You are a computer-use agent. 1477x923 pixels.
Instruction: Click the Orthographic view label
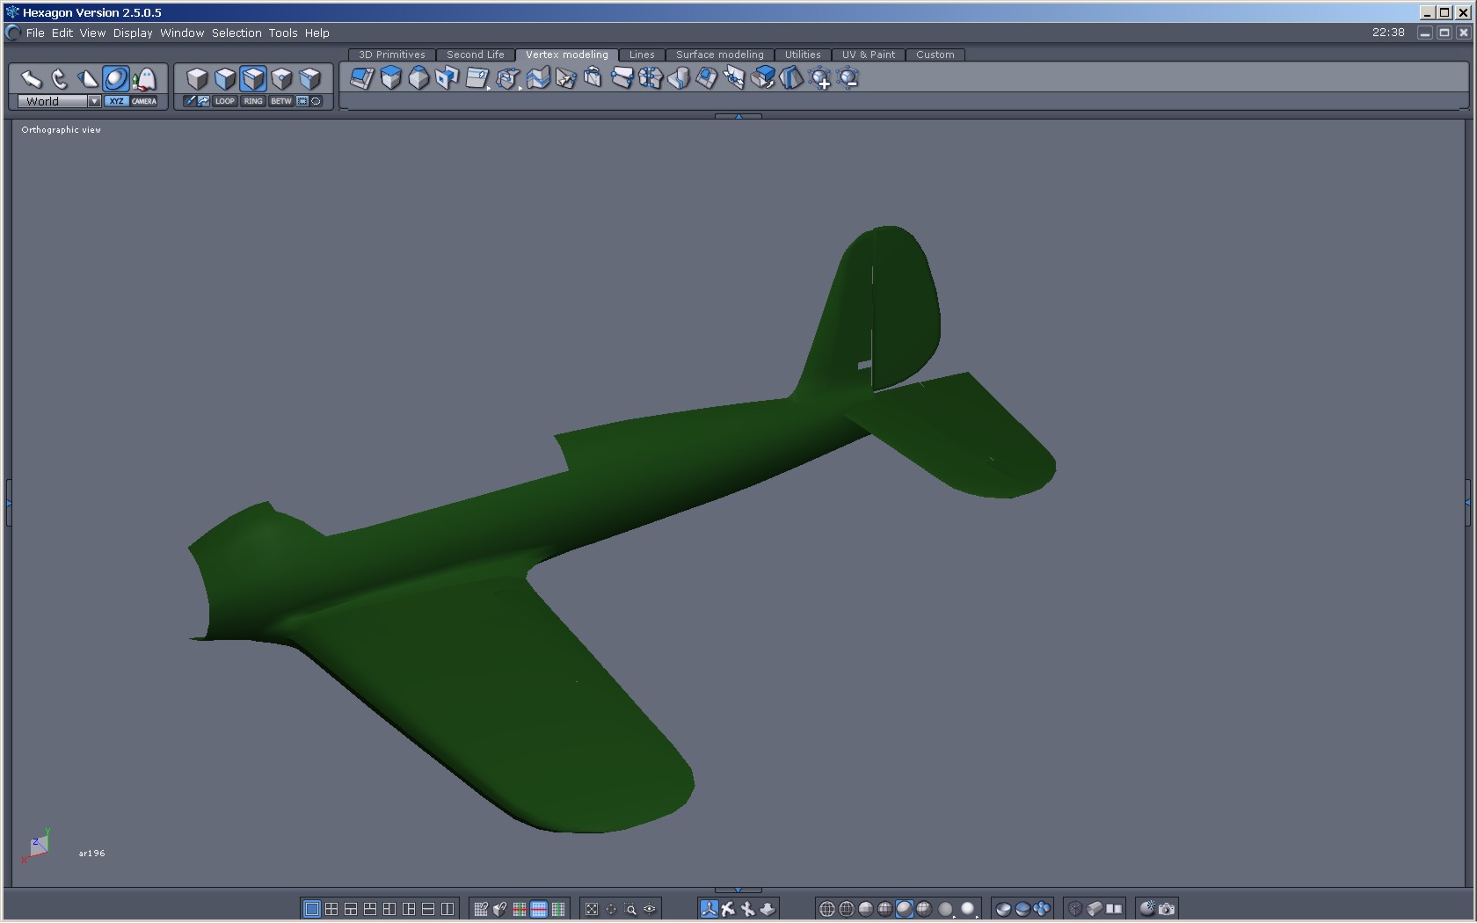62,130
